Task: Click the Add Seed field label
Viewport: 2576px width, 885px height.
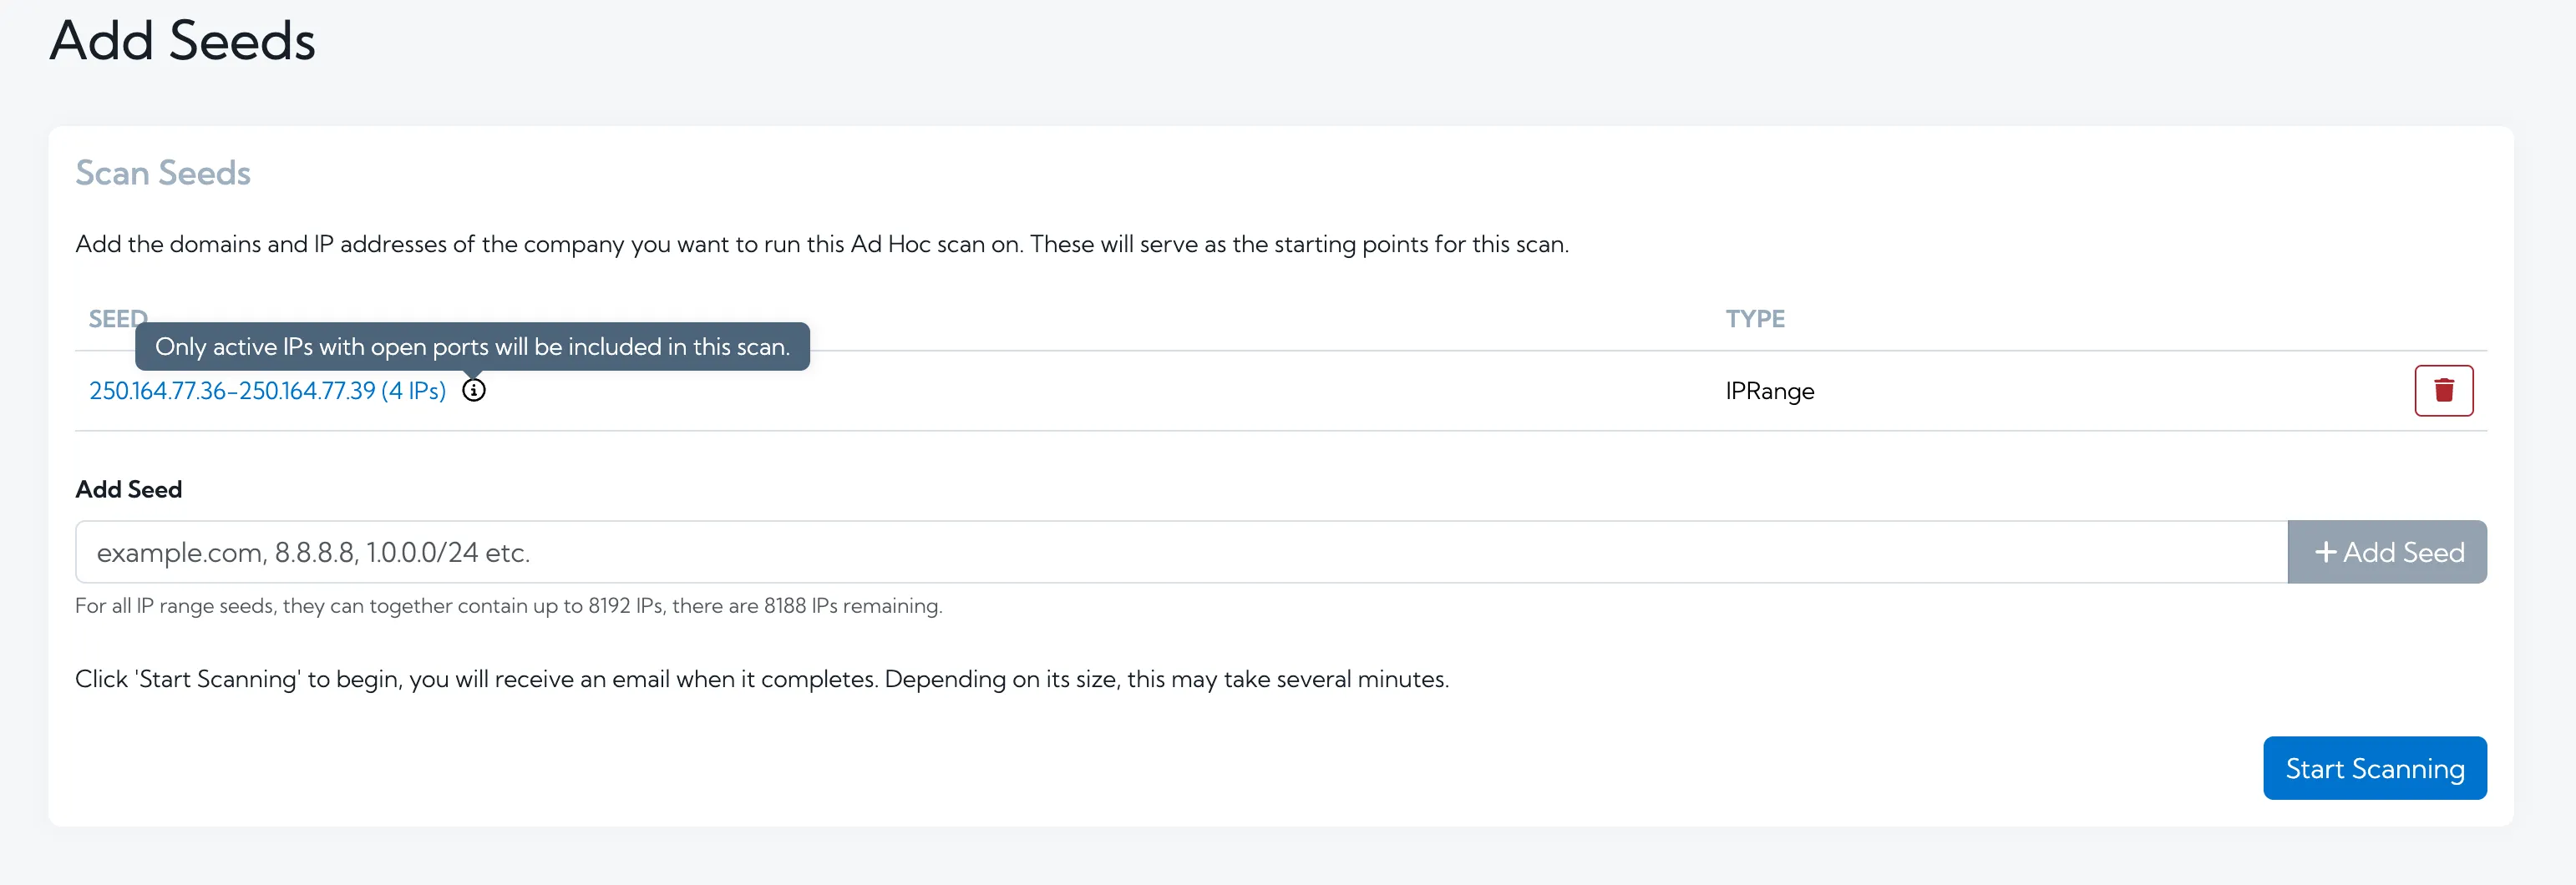Action: pyautogui.click(x=129, y=489)
